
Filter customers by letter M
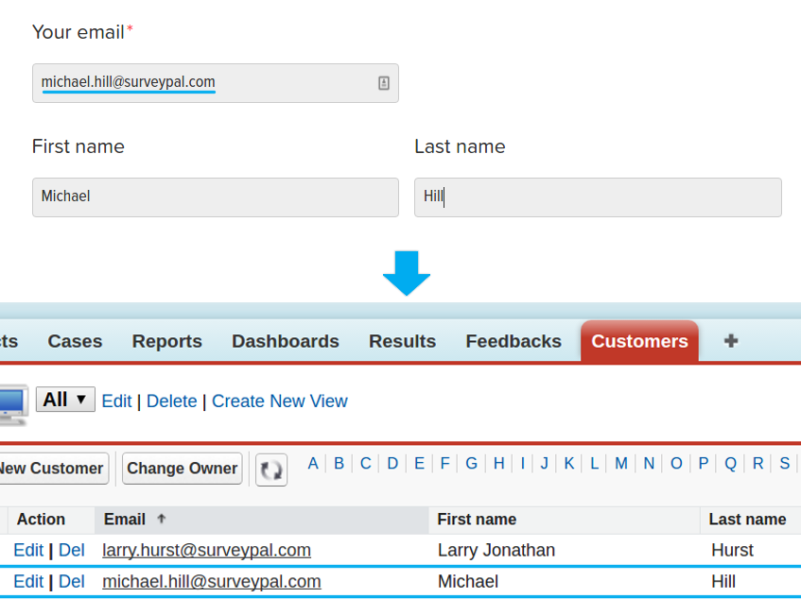(x=621, y=464)
